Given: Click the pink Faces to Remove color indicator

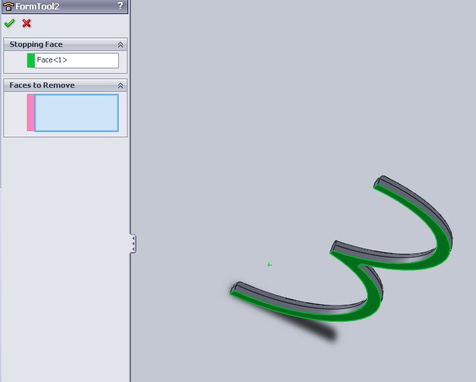Looking at the screenshot, I should [x=31, y=113].
